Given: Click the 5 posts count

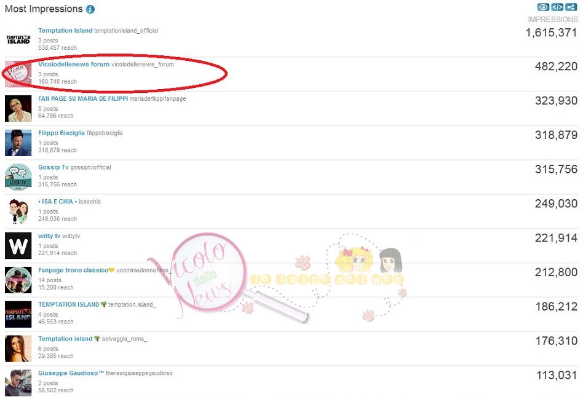Looking at the screenshot, I should point(48,109).
